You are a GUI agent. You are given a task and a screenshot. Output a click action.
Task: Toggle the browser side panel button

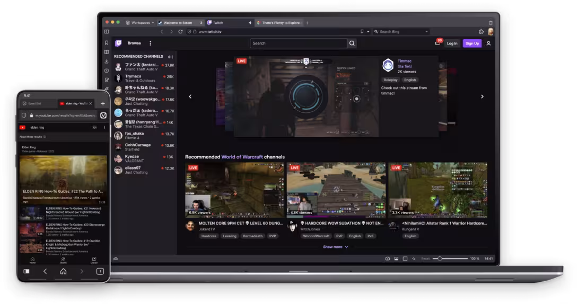coord(107,32)
